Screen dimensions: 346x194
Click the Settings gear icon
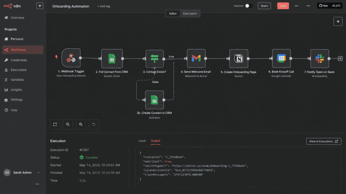[x=6, y=100]
